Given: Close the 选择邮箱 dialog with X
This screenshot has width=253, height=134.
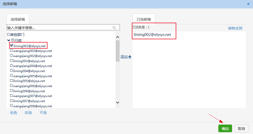Looking at the screenshot, I should pyautogui.click(x=248, y=4).
